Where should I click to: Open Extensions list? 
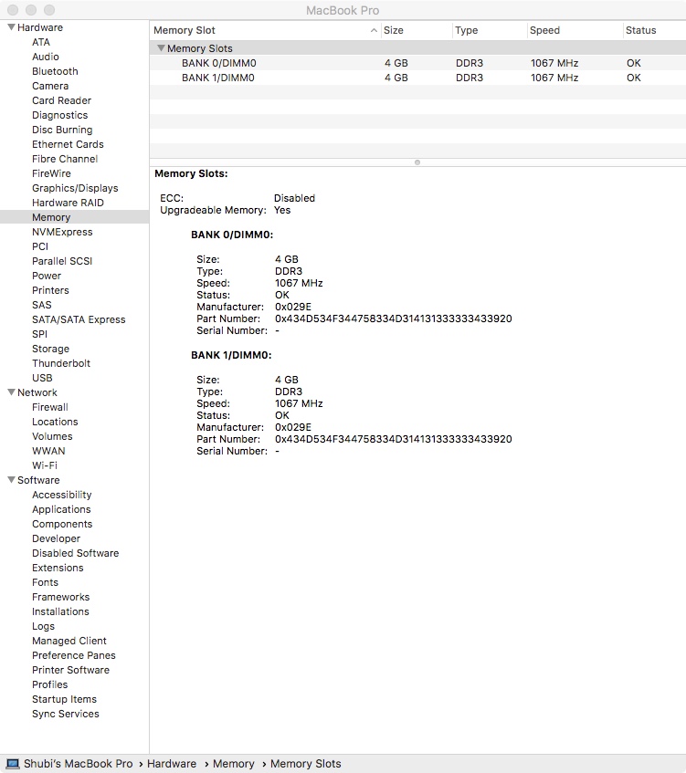58,568
